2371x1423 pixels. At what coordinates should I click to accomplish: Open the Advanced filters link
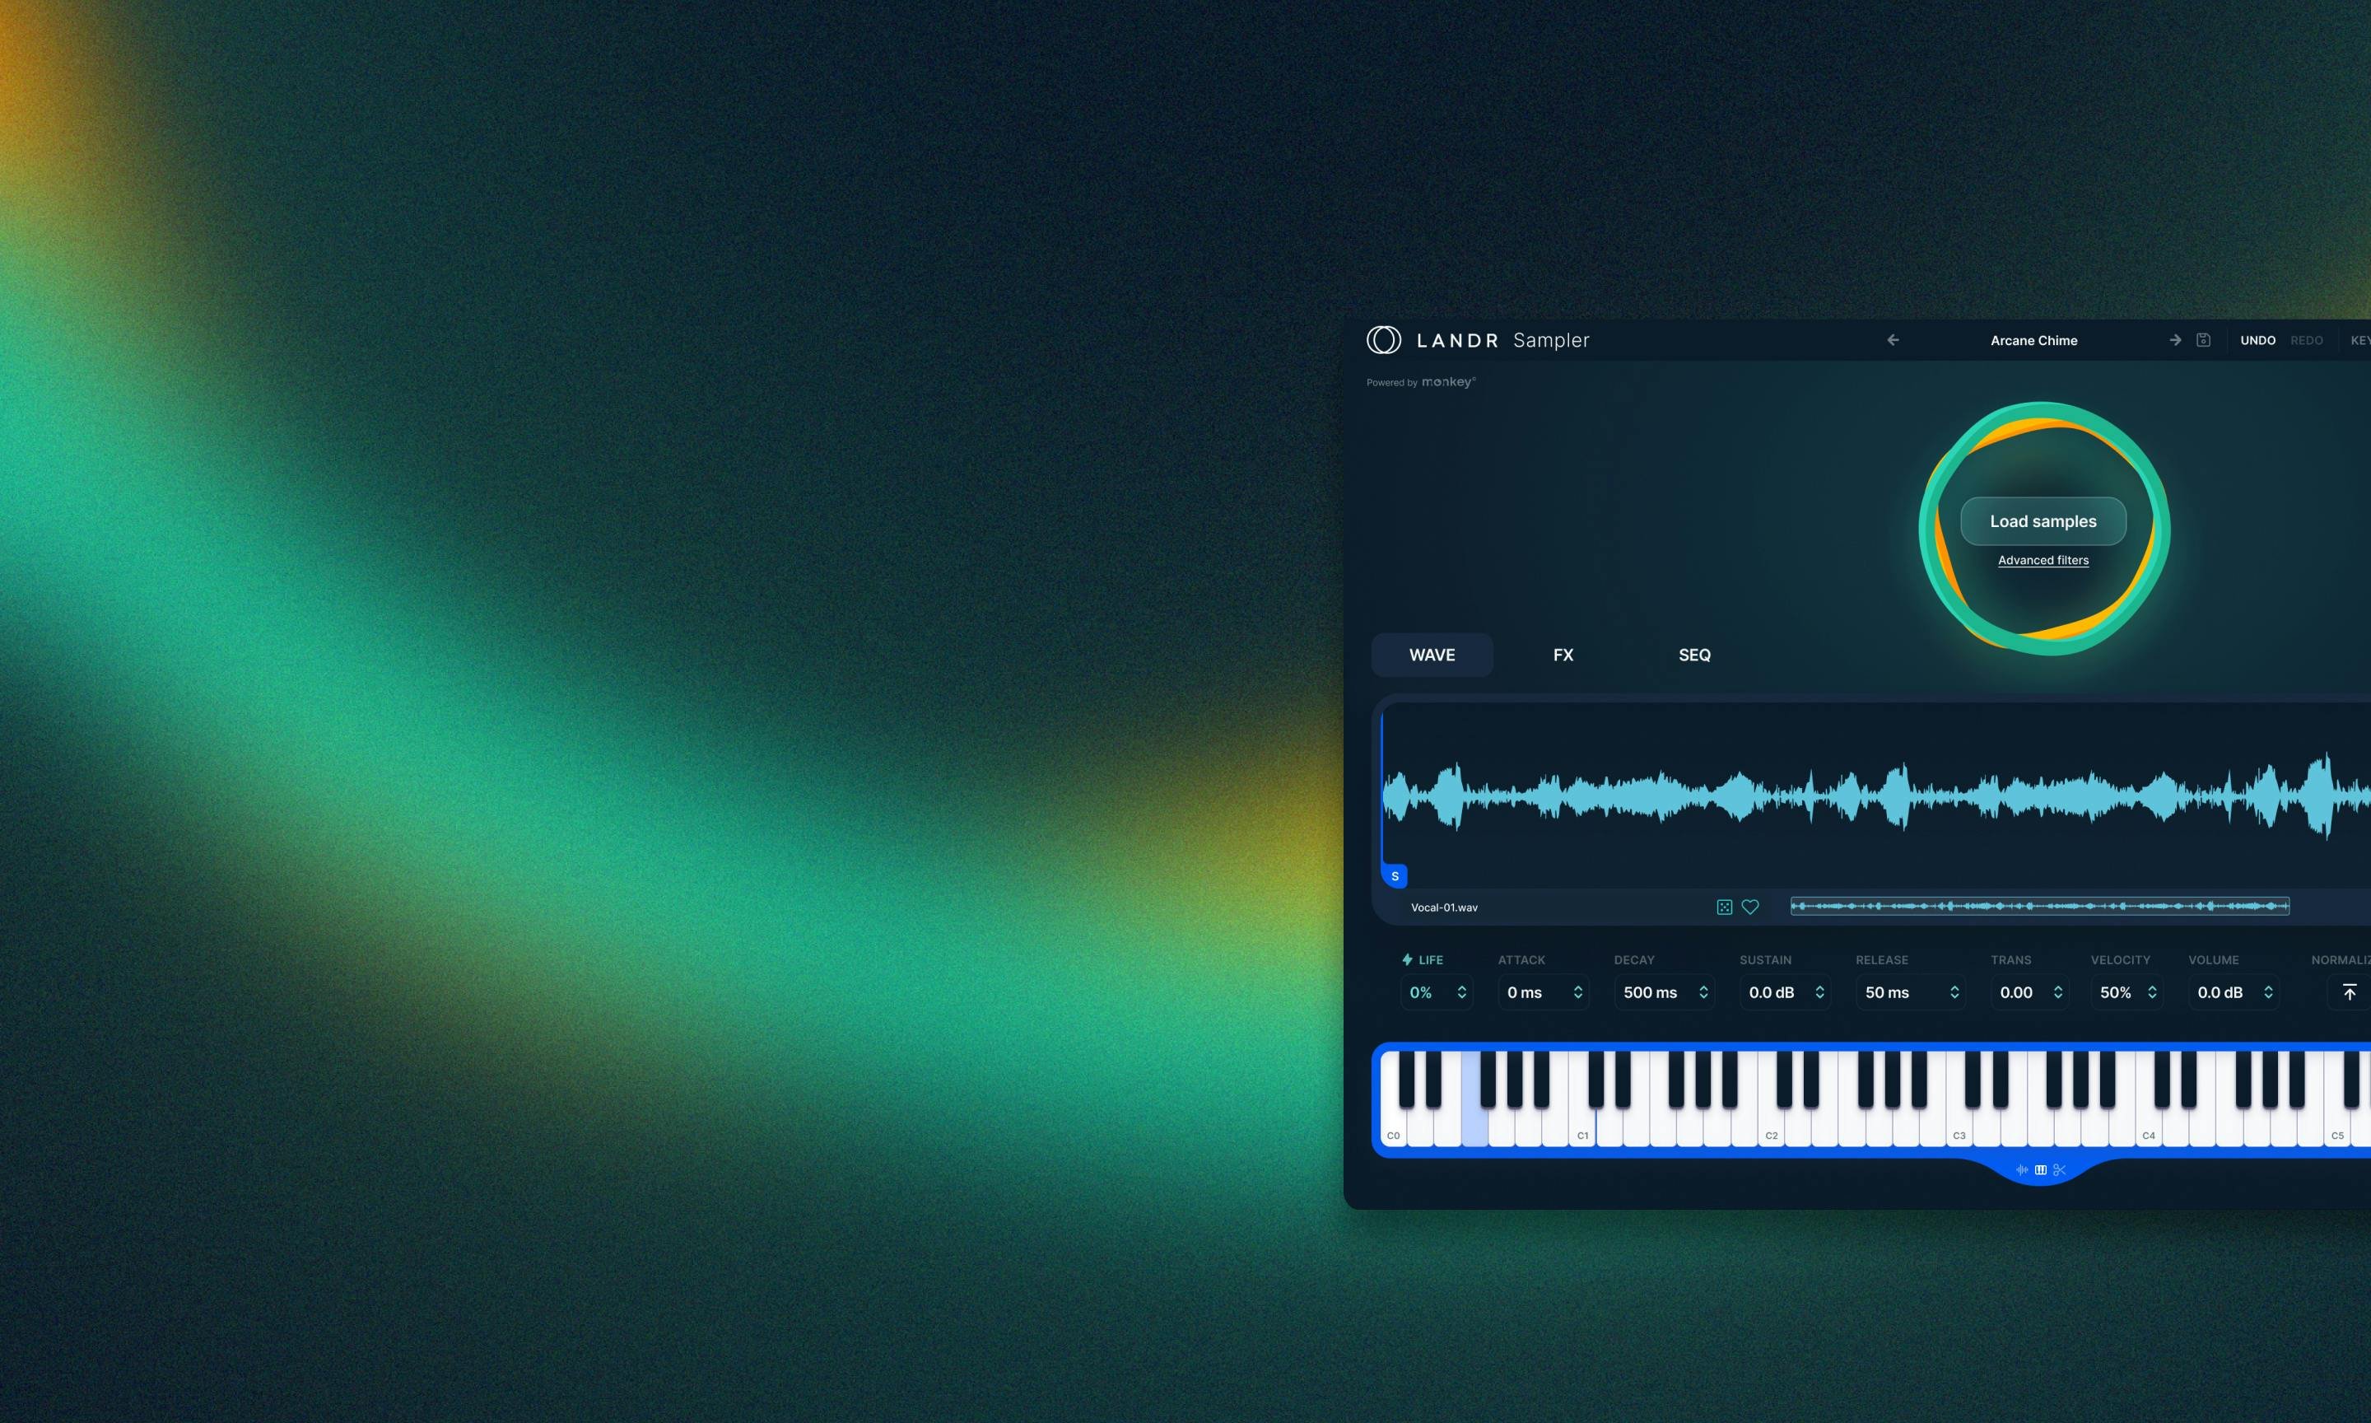pyautogui.click(x=2043, y=560)
